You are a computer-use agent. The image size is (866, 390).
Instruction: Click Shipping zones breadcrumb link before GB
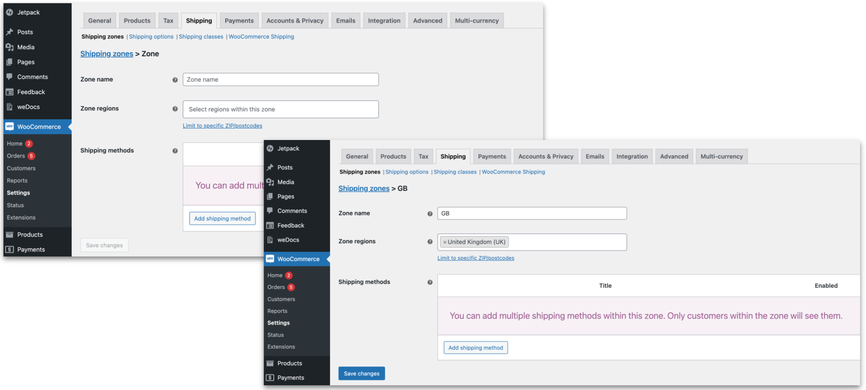point(364,189)
